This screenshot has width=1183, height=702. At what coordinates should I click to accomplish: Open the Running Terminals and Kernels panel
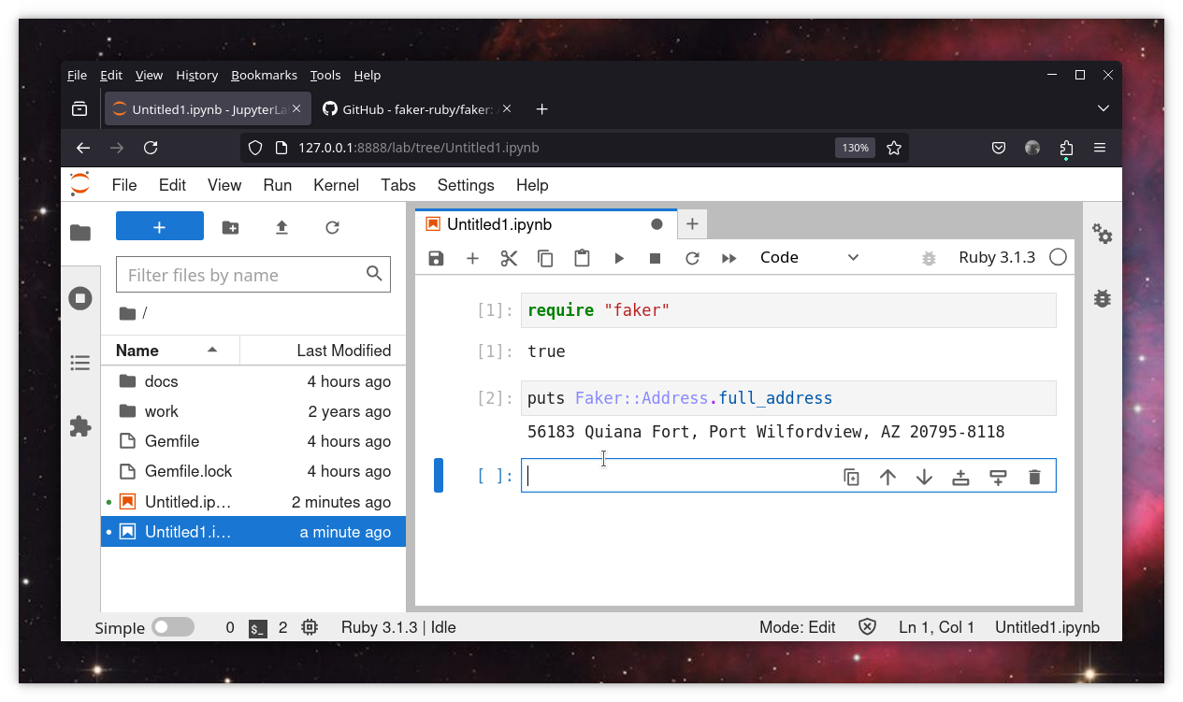point(80,298)
